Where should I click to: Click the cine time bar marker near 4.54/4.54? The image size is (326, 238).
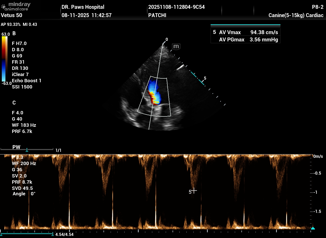53,234
